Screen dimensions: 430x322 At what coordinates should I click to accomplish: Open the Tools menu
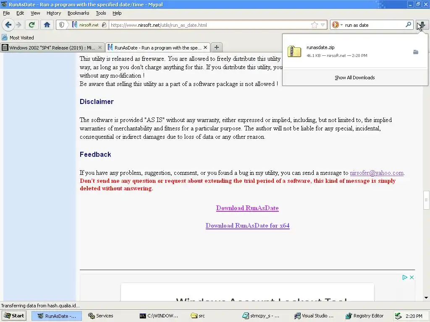[101, 13]
